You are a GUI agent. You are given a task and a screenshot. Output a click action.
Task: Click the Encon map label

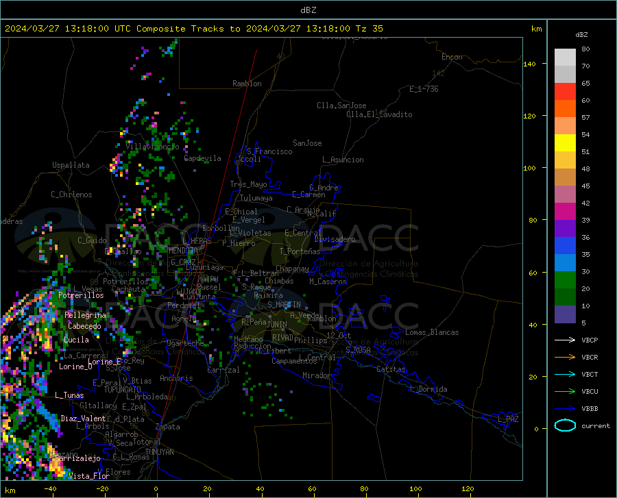click(x=452, y=57)
